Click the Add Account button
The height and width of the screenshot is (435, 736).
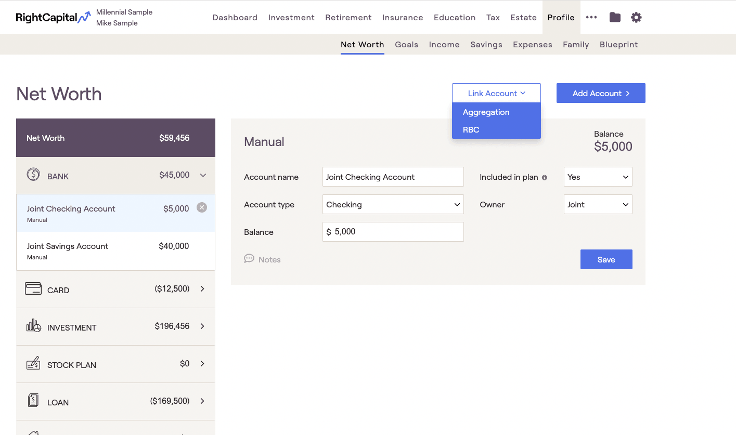pyautogui.click(x=601, y=93)
